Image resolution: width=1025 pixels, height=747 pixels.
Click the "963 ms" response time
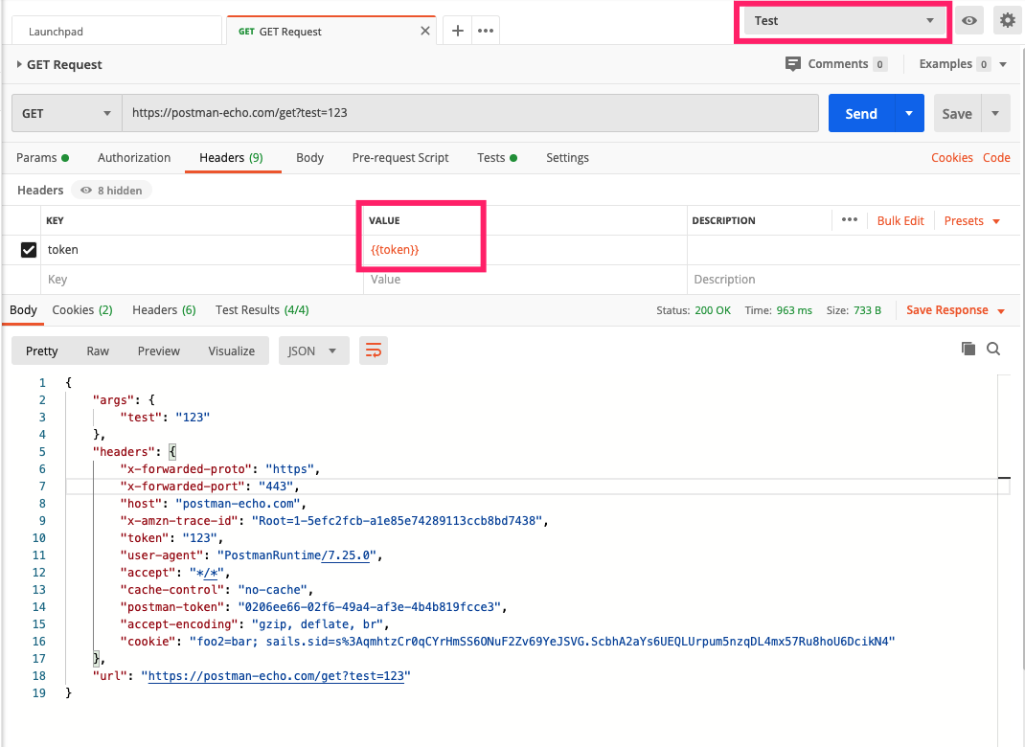pyautogui.click(x=794, y=310)
